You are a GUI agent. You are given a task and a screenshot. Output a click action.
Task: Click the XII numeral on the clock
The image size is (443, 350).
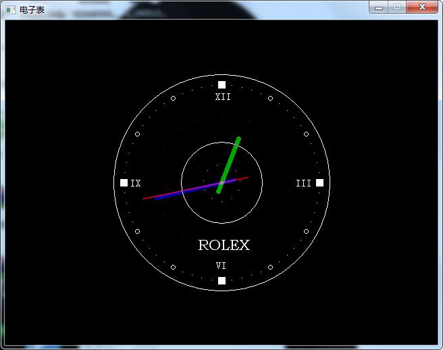pyautogui.click(x=223, y=97)
